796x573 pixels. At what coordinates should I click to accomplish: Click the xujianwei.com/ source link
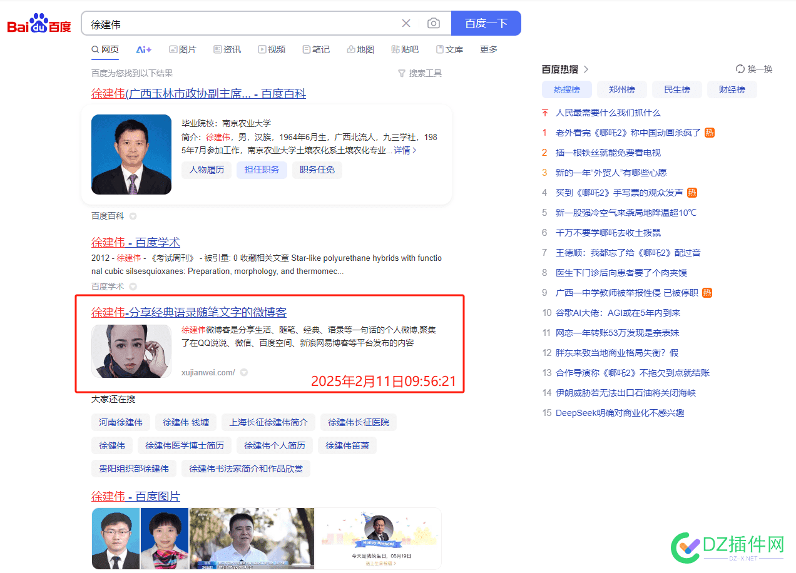tap(208, 372)
